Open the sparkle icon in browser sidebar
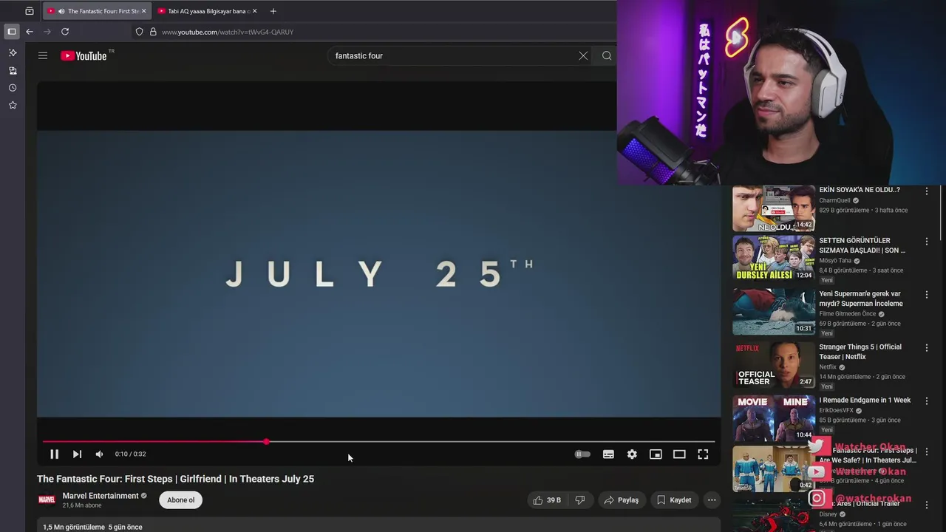The image size is (946, 532). (x=13, y=53)
